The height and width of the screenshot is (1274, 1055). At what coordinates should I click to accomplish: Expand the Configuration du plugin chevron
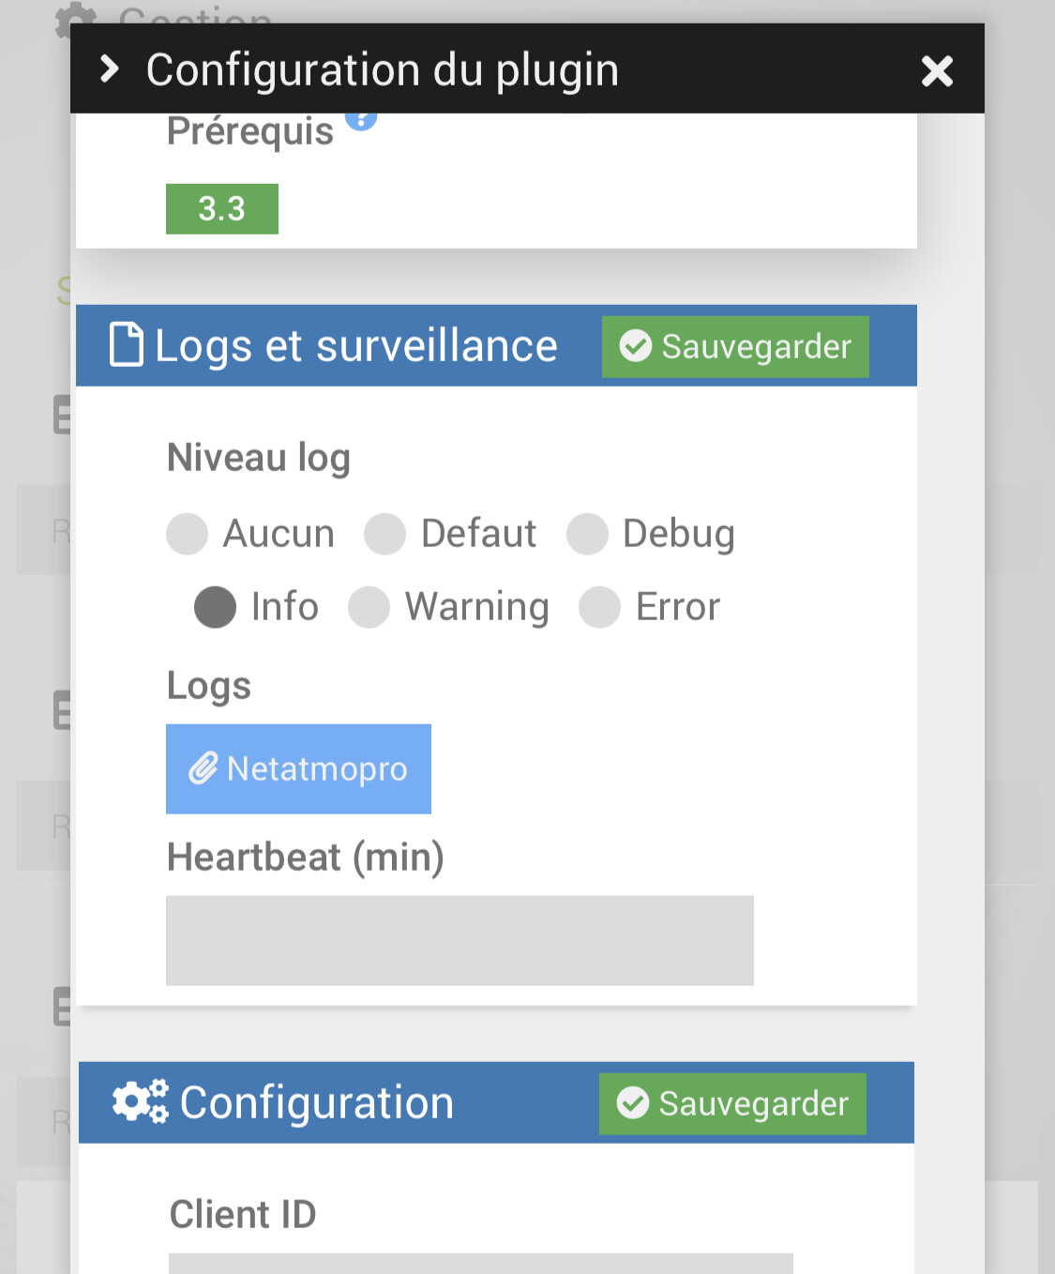(x=110, y=68)
